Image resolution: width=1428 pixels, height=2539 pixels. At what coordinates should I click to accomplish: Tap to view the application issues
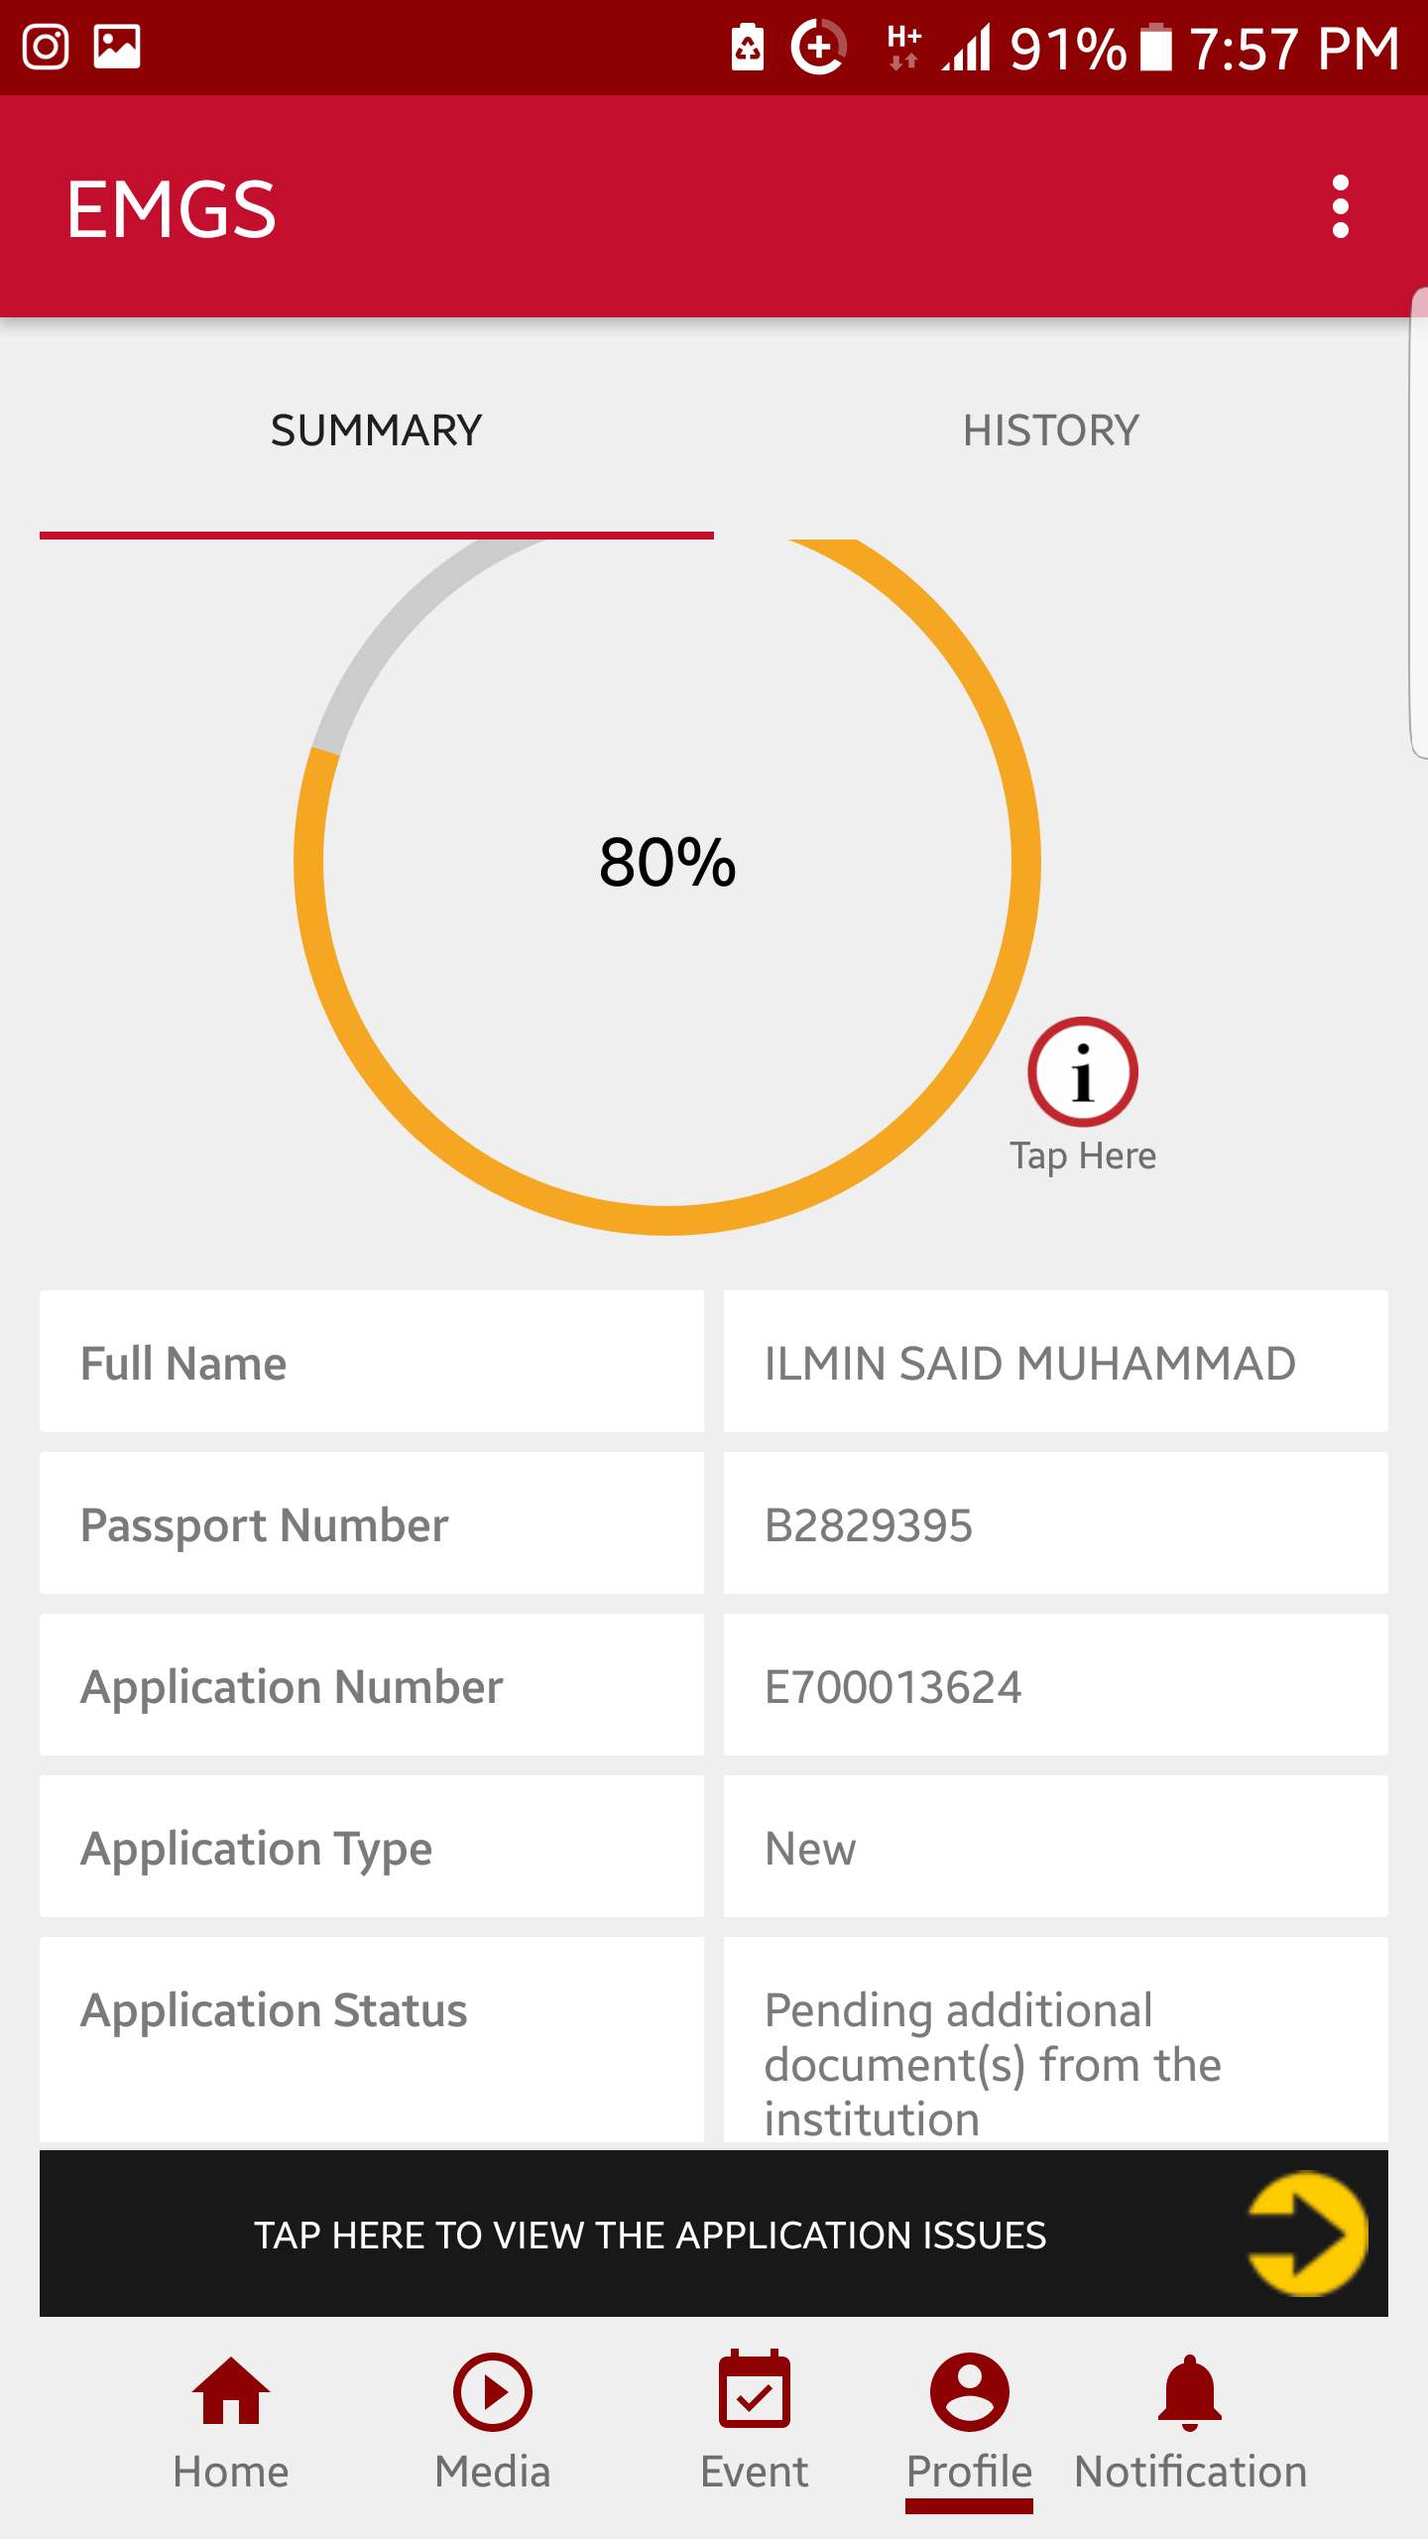650,2235
